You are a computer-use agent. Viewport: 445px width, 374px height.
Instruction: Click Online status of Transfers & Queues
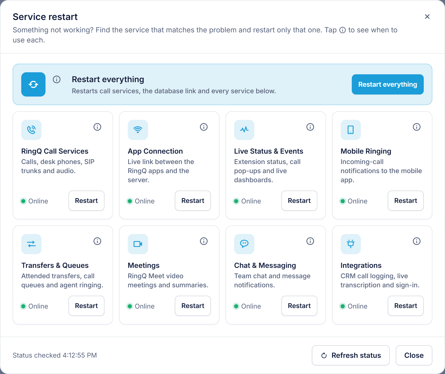coord(34,306)
